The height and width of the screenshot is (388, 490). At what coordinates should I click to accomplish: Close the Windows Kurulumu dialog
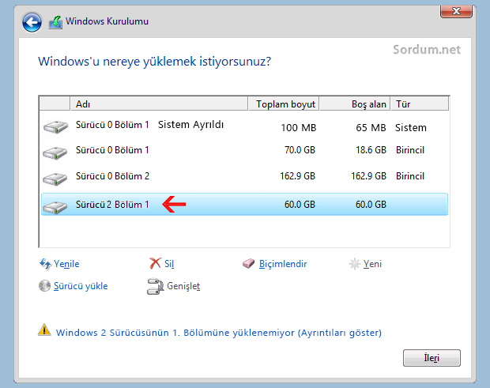coord(456,12)
